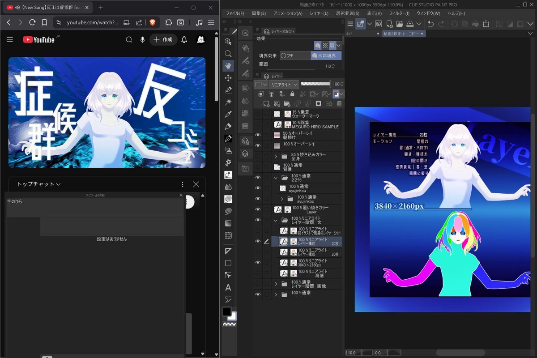Viewport: 537px width, 358px height.
Task: Select the Figure rectangle tool
Action: [x=228, y=263]
